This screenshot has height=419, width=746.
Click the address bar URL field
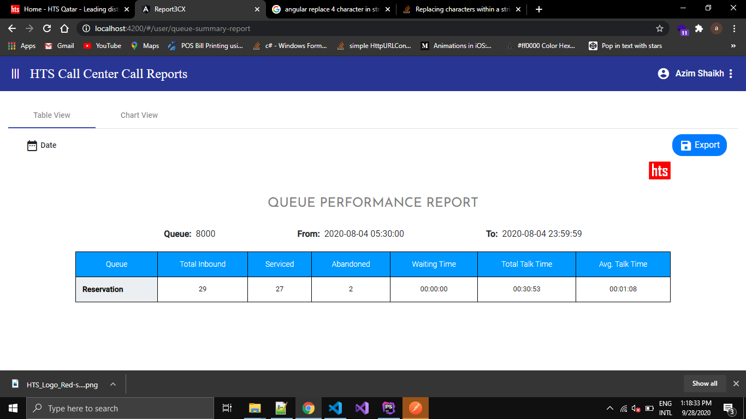coord(360,28)
